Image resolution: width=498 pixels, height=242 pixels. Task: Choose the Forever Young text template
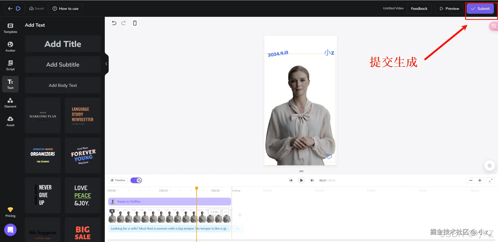click(x=83, y=155)
